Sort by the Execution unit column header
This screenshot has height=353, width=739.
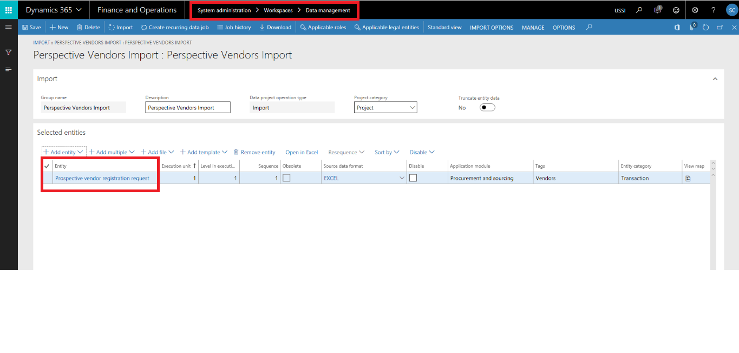[x=179, y=166]
